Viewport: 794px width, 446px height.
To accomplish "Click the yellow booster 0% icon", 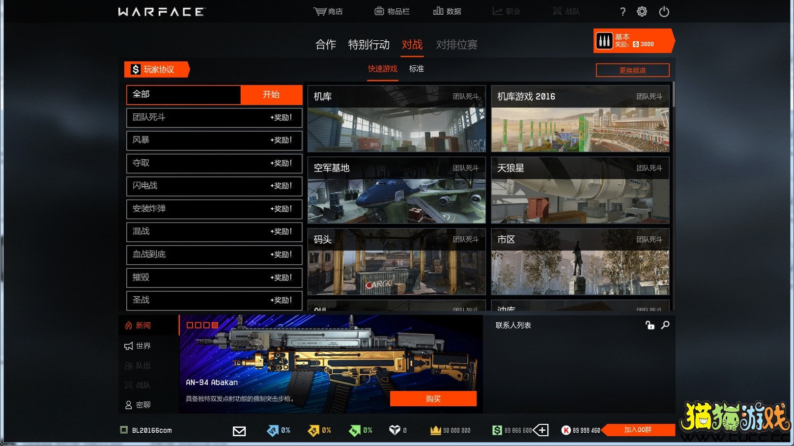I will point(313,430).
